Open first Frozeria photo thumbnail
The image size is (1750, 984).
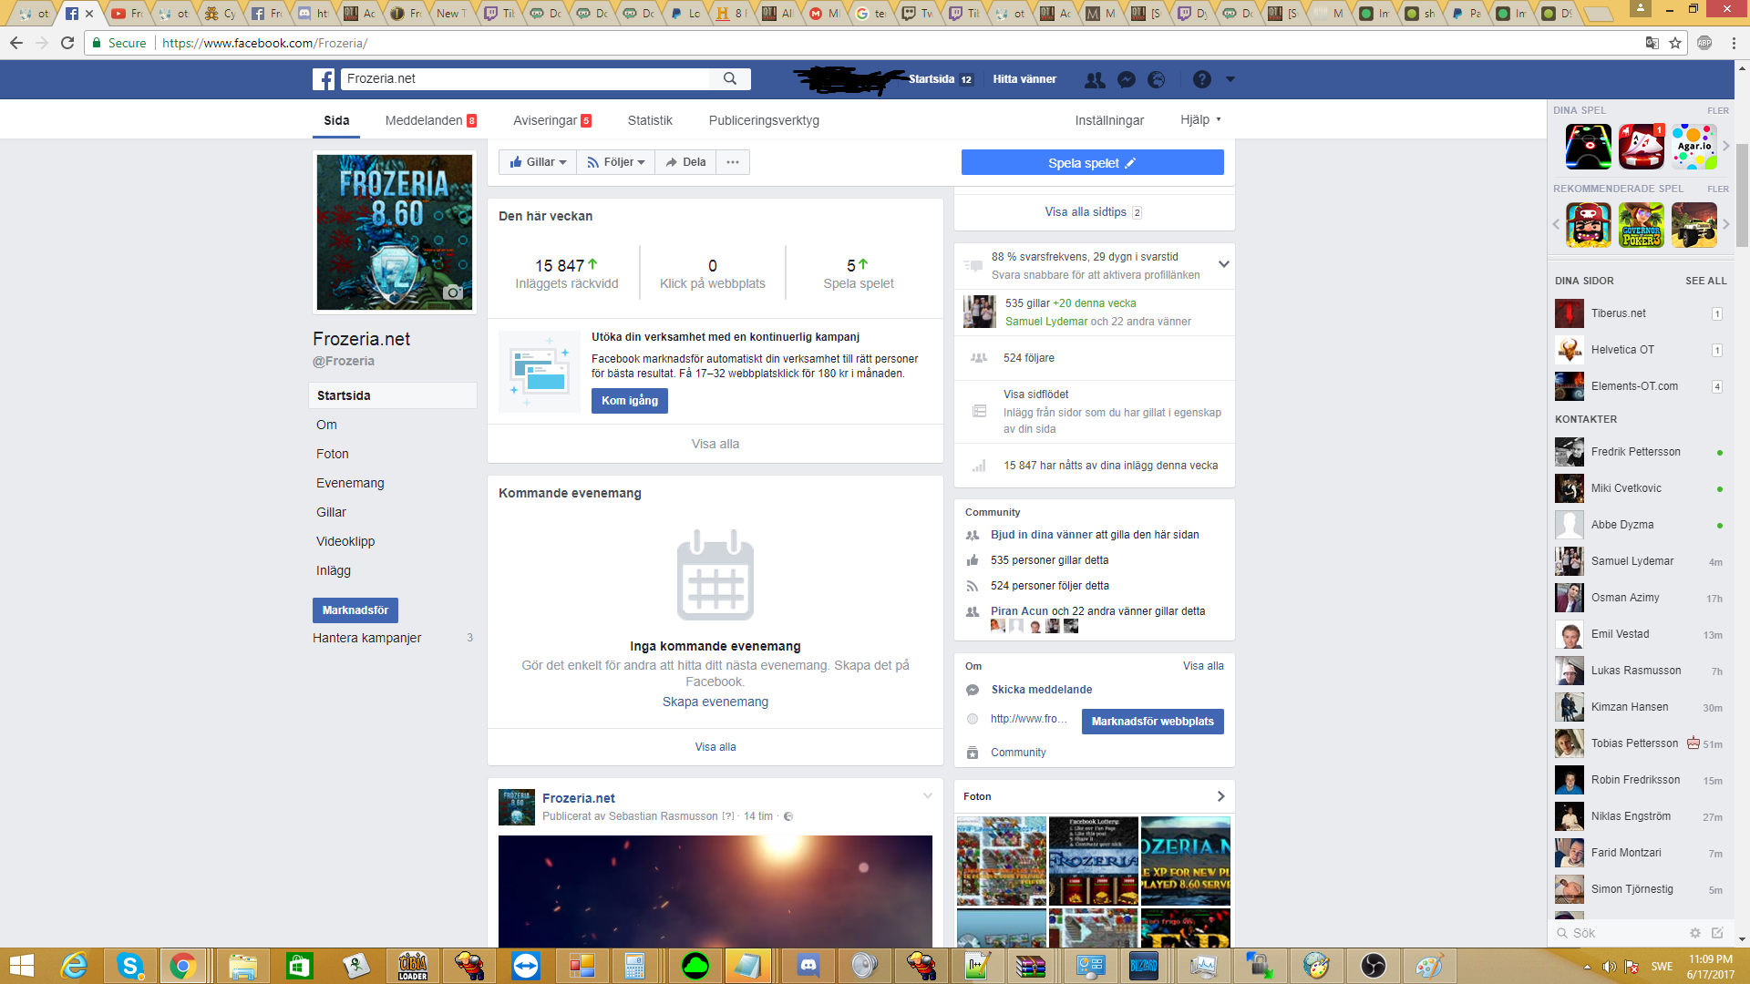tap(1001, 860)
